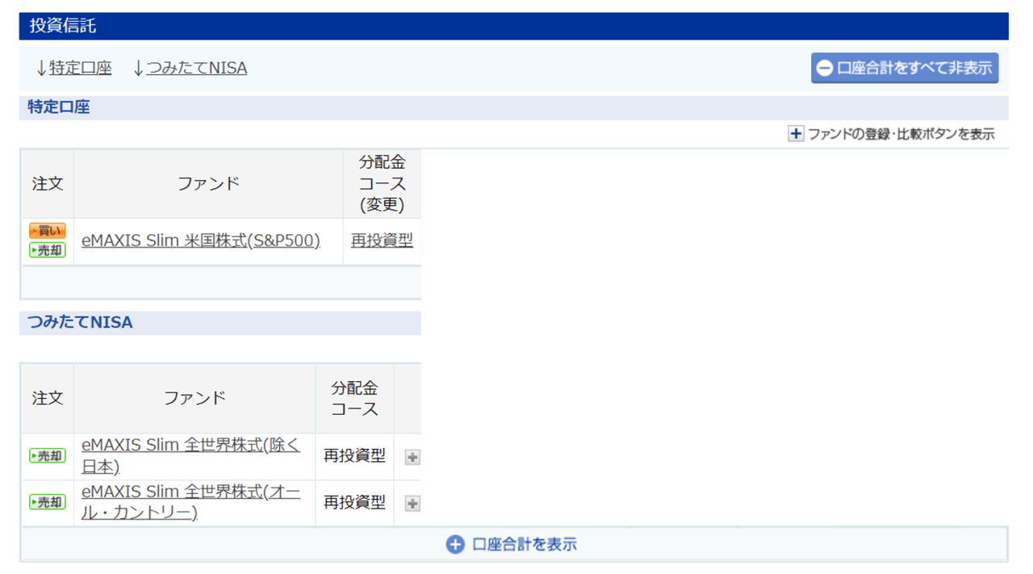
Task: Click 特定口座 section heading
Action: click(x=59, y=107)
